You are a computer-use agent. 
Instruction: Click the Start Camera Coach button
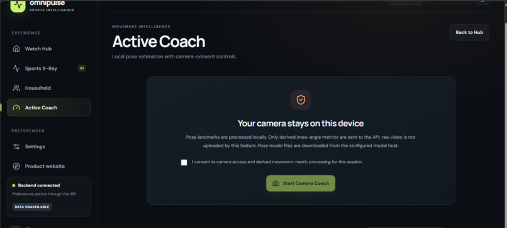pos(301,183)
